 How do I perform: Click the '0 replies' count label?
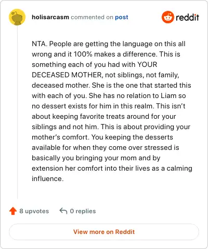(83, 211)
